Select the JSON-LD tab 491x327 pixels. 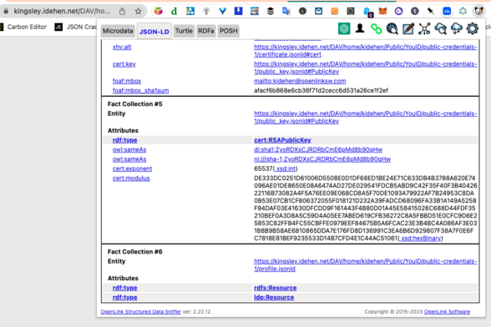154,32
